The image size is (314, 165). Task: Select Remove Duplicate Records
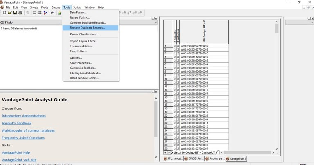coord(90,28)
